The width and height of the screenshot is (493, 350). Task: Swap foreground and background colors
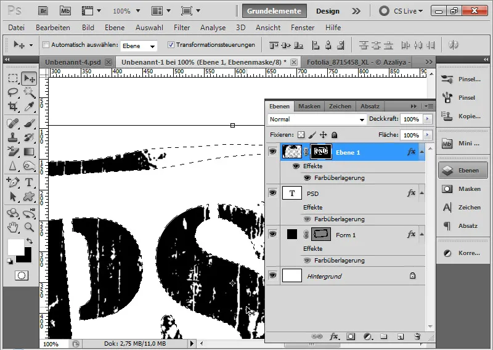coord(29,241)
